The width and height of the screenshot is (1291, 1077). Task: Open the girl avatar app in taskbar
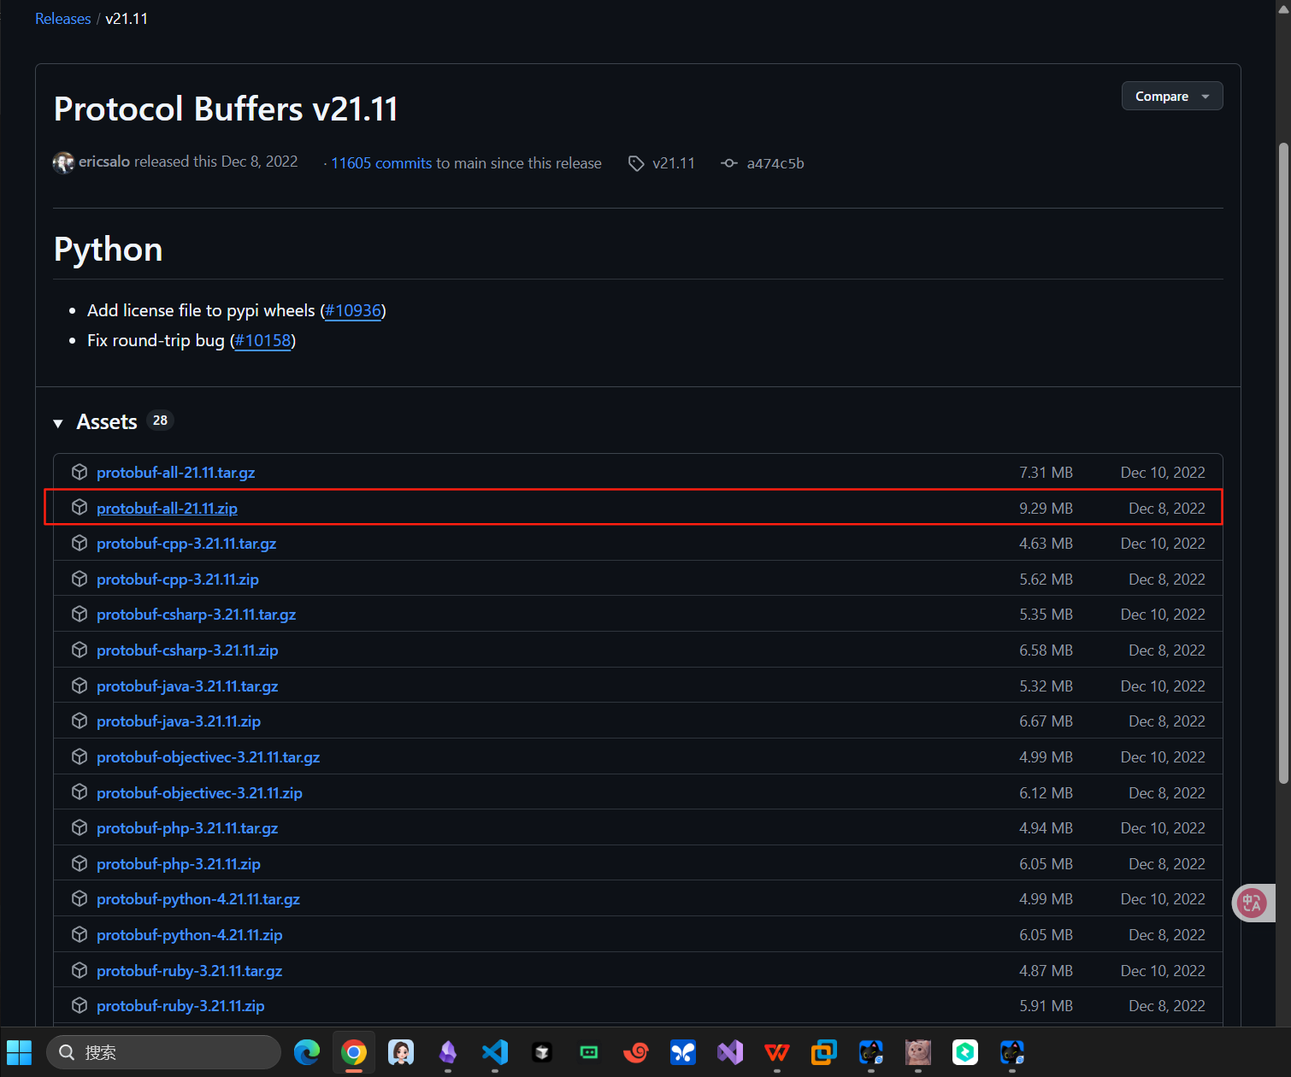pos(401,1052)
